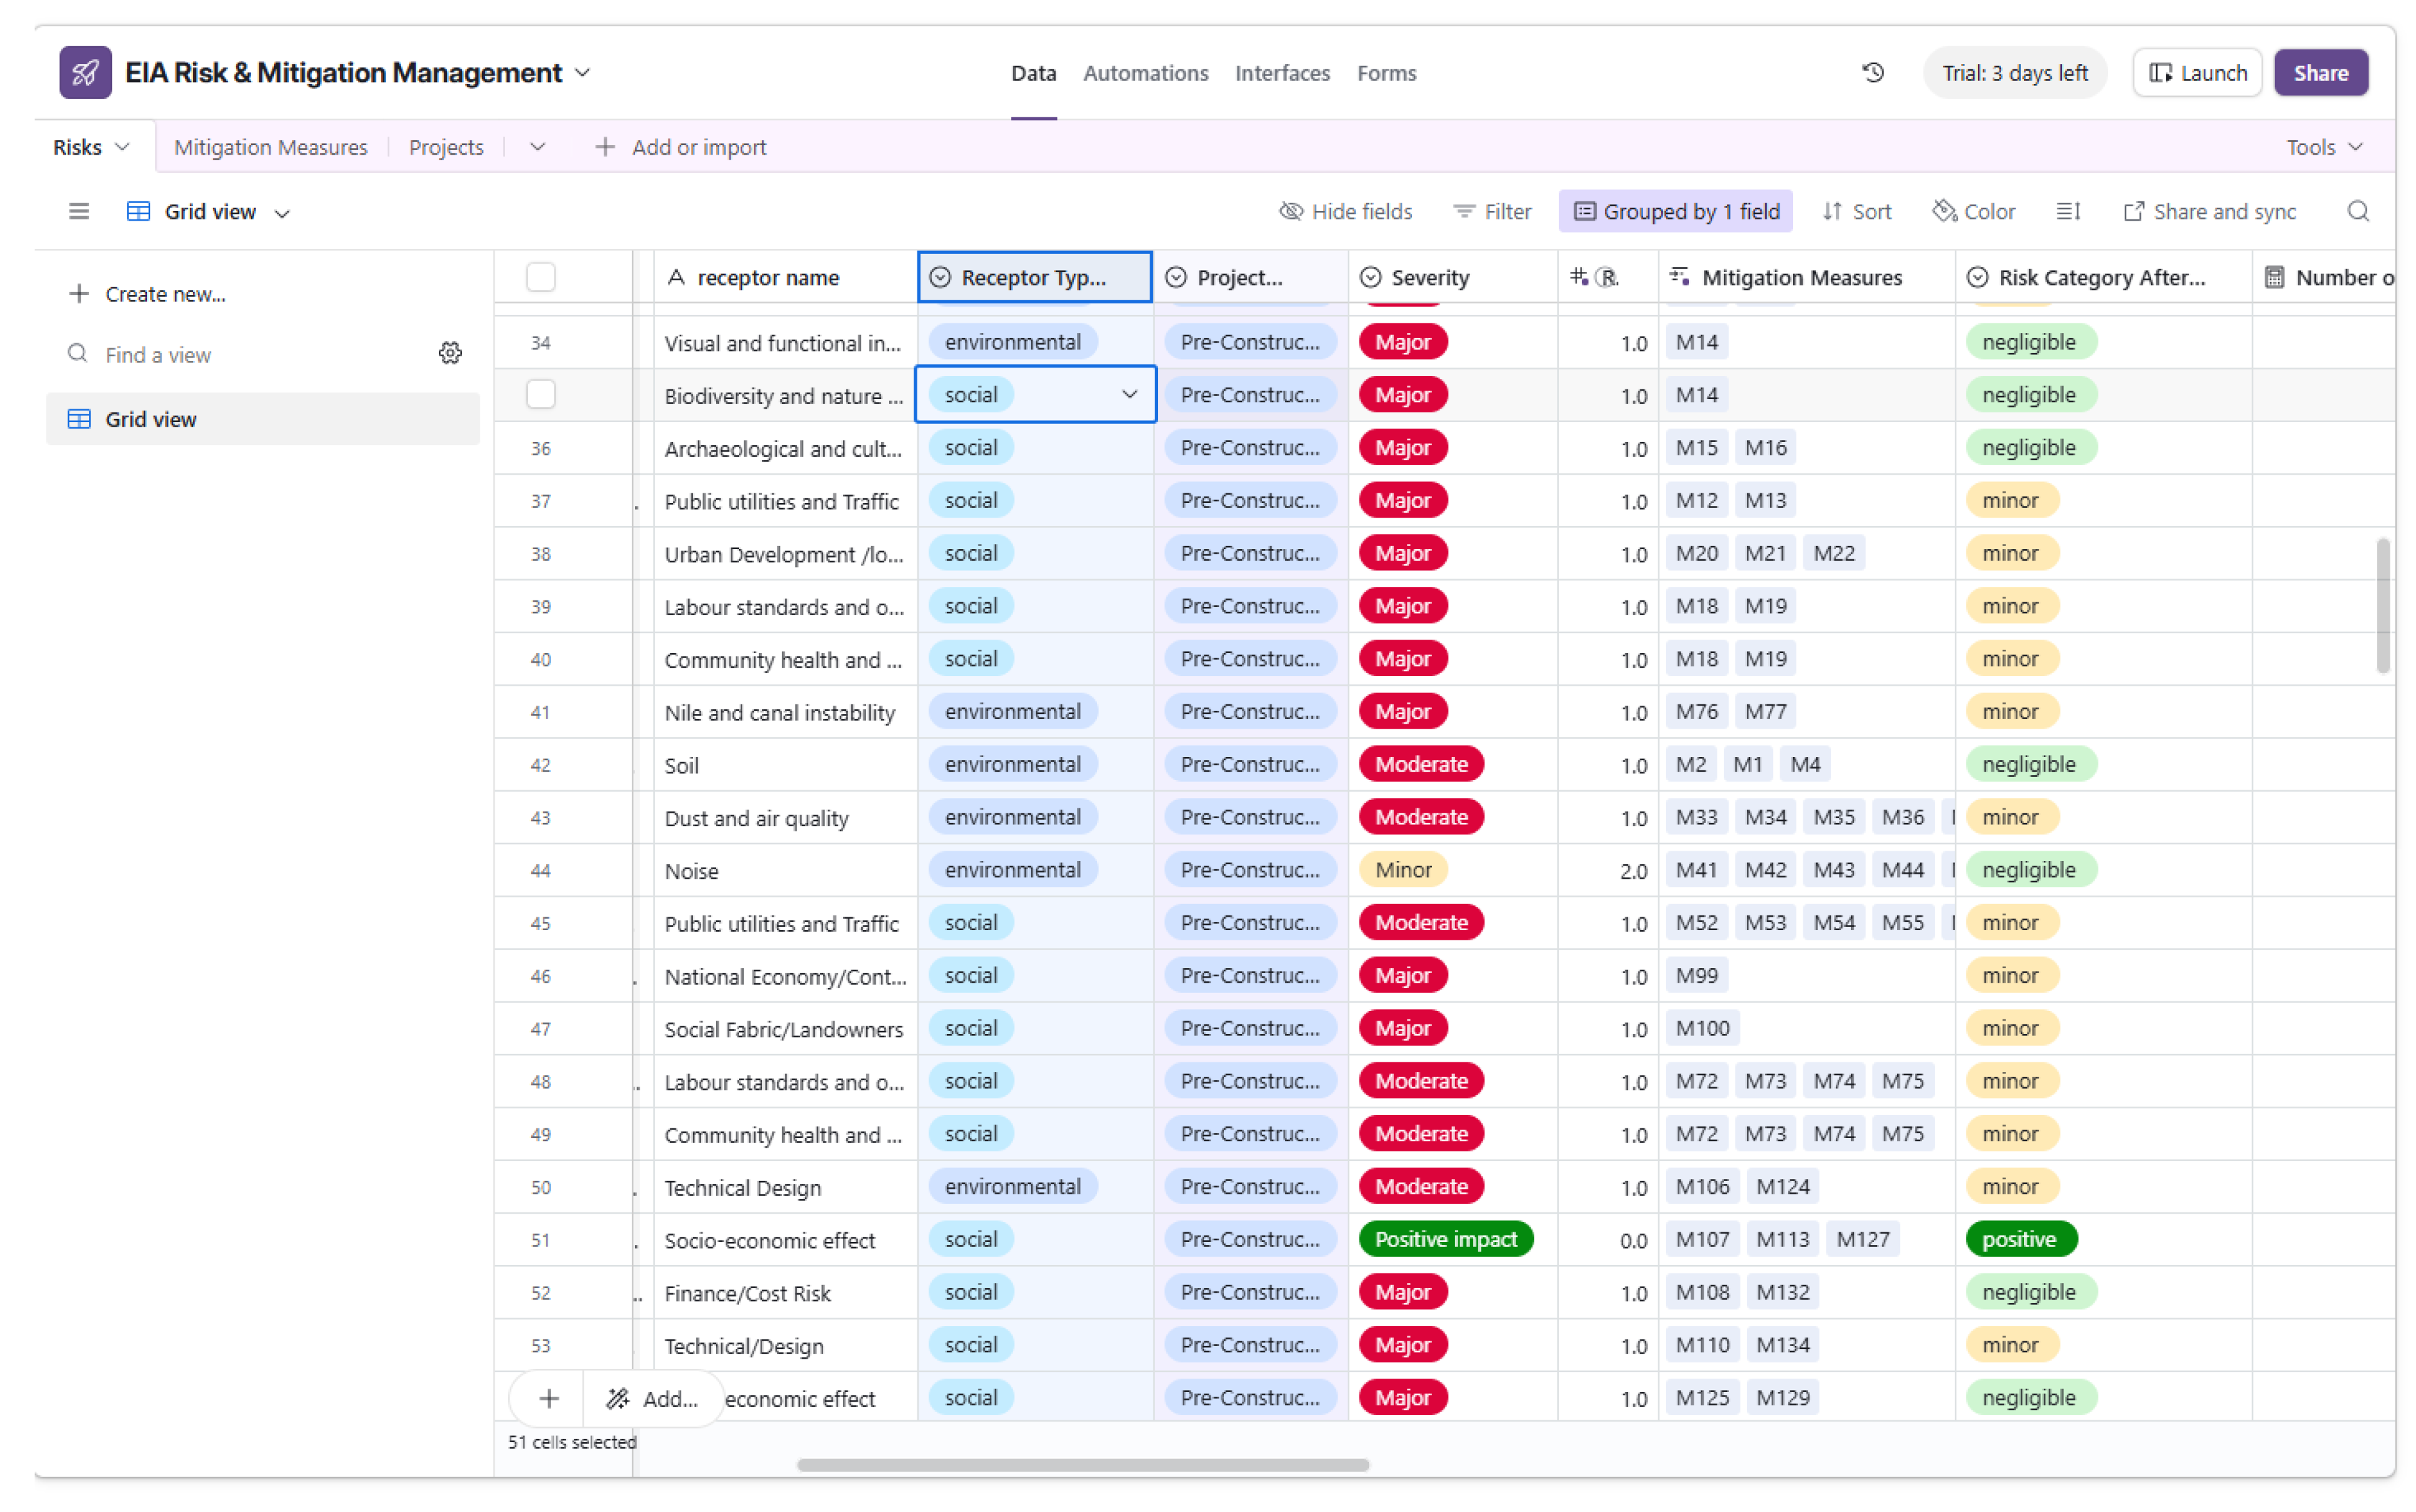The height and width of the screenshot is (1512, 2416).
Task: Open view settings gear icon
Action: 450,353
